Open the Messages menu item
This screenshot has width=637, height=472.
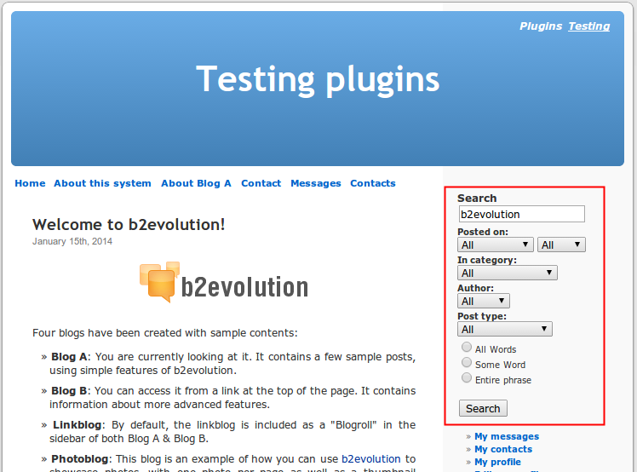tap(316, 183)
